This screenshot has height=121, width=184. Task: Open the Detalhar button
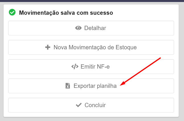click(x=91, y=28)
